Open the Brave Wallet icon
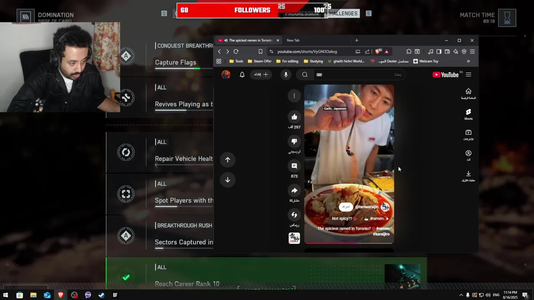This screenshot has height=300, width=534. (x=447, y=52)
